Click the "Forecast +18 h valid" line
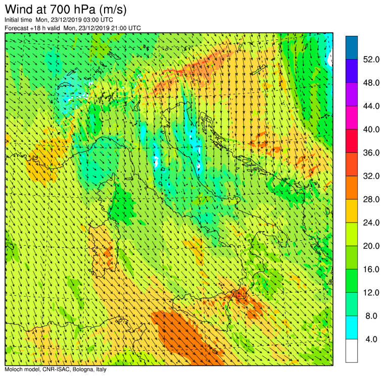Viewport: 384px width, 377px height. pos(73,28)
